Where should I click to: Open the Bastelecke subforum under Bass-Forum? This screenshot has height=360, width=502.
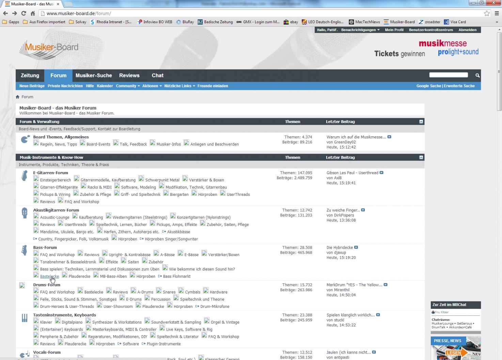49,276
